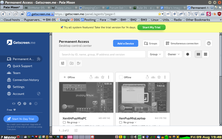Open Quick Support from the sidebar

click(x=19, y=66)
